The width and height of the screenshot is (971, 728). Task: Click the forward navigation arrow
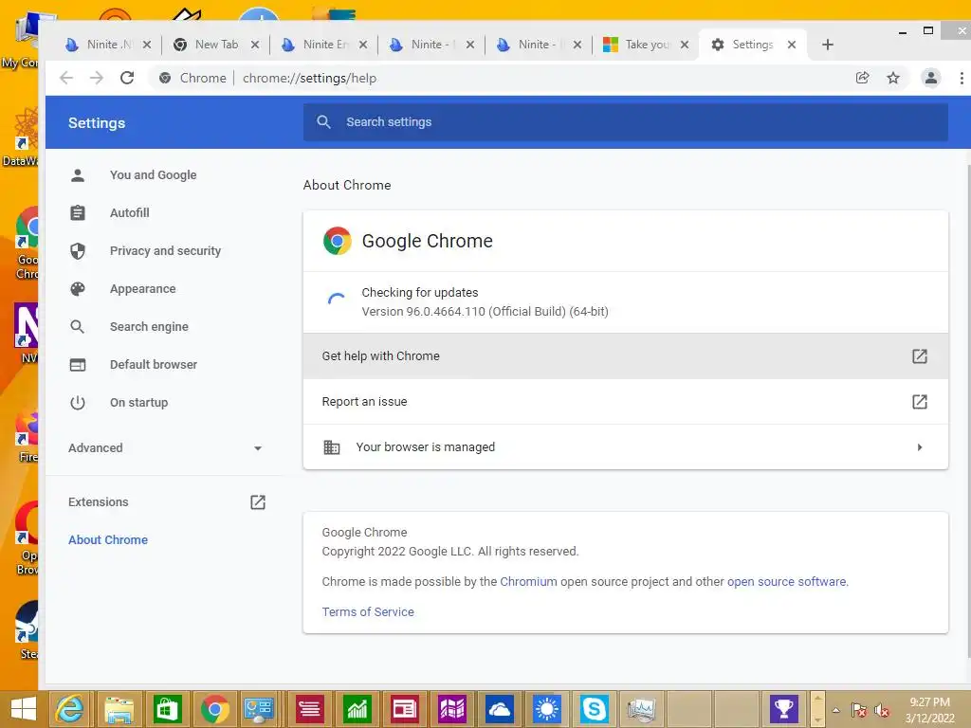[x=97, y=78]
